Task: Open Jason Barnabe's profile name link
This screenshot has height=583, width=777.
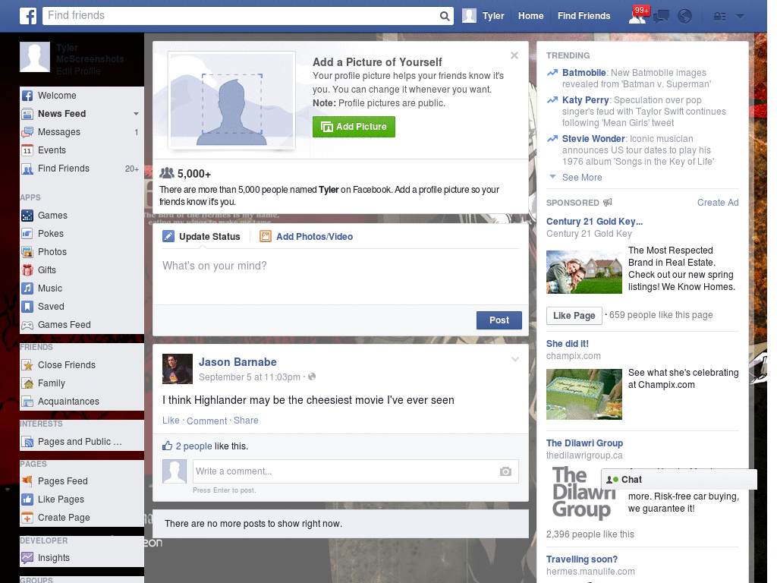Action: pos(238,362)
